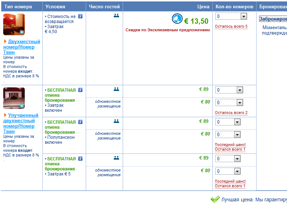Click guests icon in the € 13,50 row
The height and width of the screenshot is (206, 287).
[x=116, y=15]
